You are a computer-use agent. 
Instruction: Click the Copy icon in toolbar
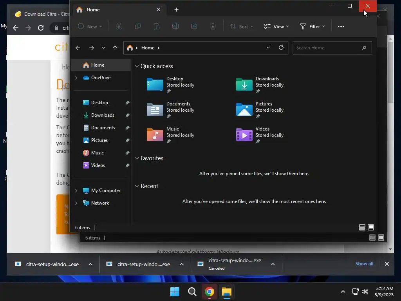[137, 26]
